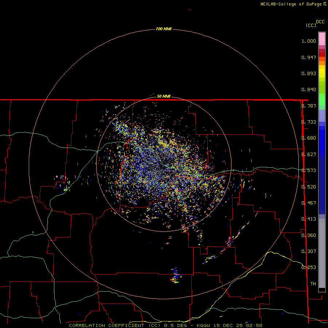This screenshot has width=328, height=328.
Task: Click the TH threshold label on legend
Action: pyautogui.click(x=313, y=284)
